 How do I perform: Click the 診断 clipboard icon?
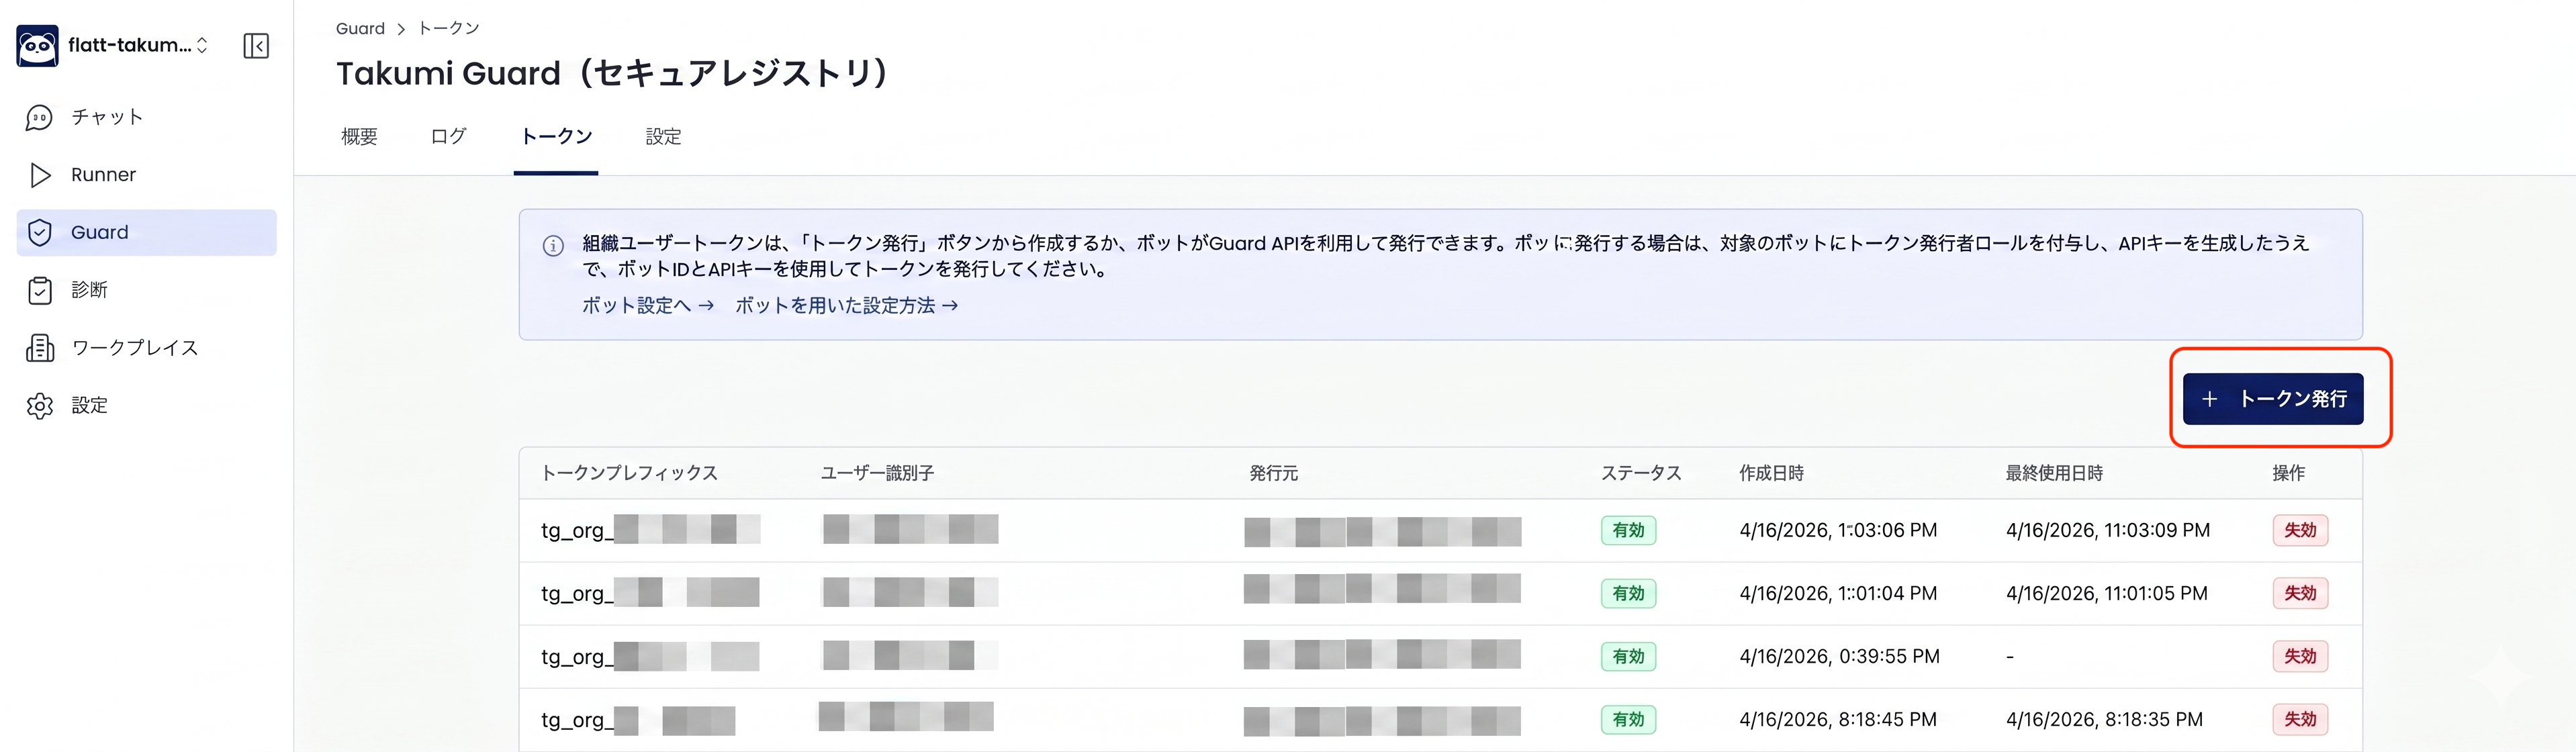pos(40,290)
